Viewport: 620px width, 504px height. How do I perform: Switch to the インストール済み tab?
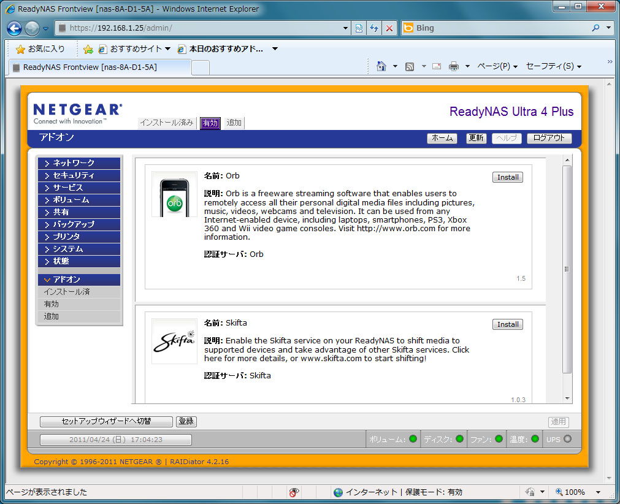click(167, 123)
